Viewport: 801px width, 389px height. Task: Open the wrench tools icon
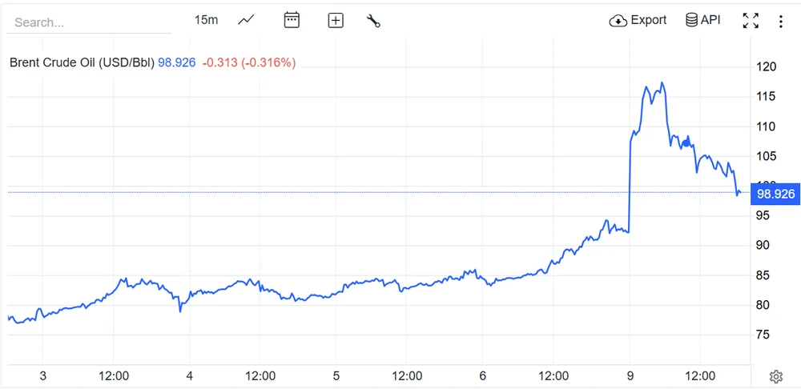(x=373, y=21)
